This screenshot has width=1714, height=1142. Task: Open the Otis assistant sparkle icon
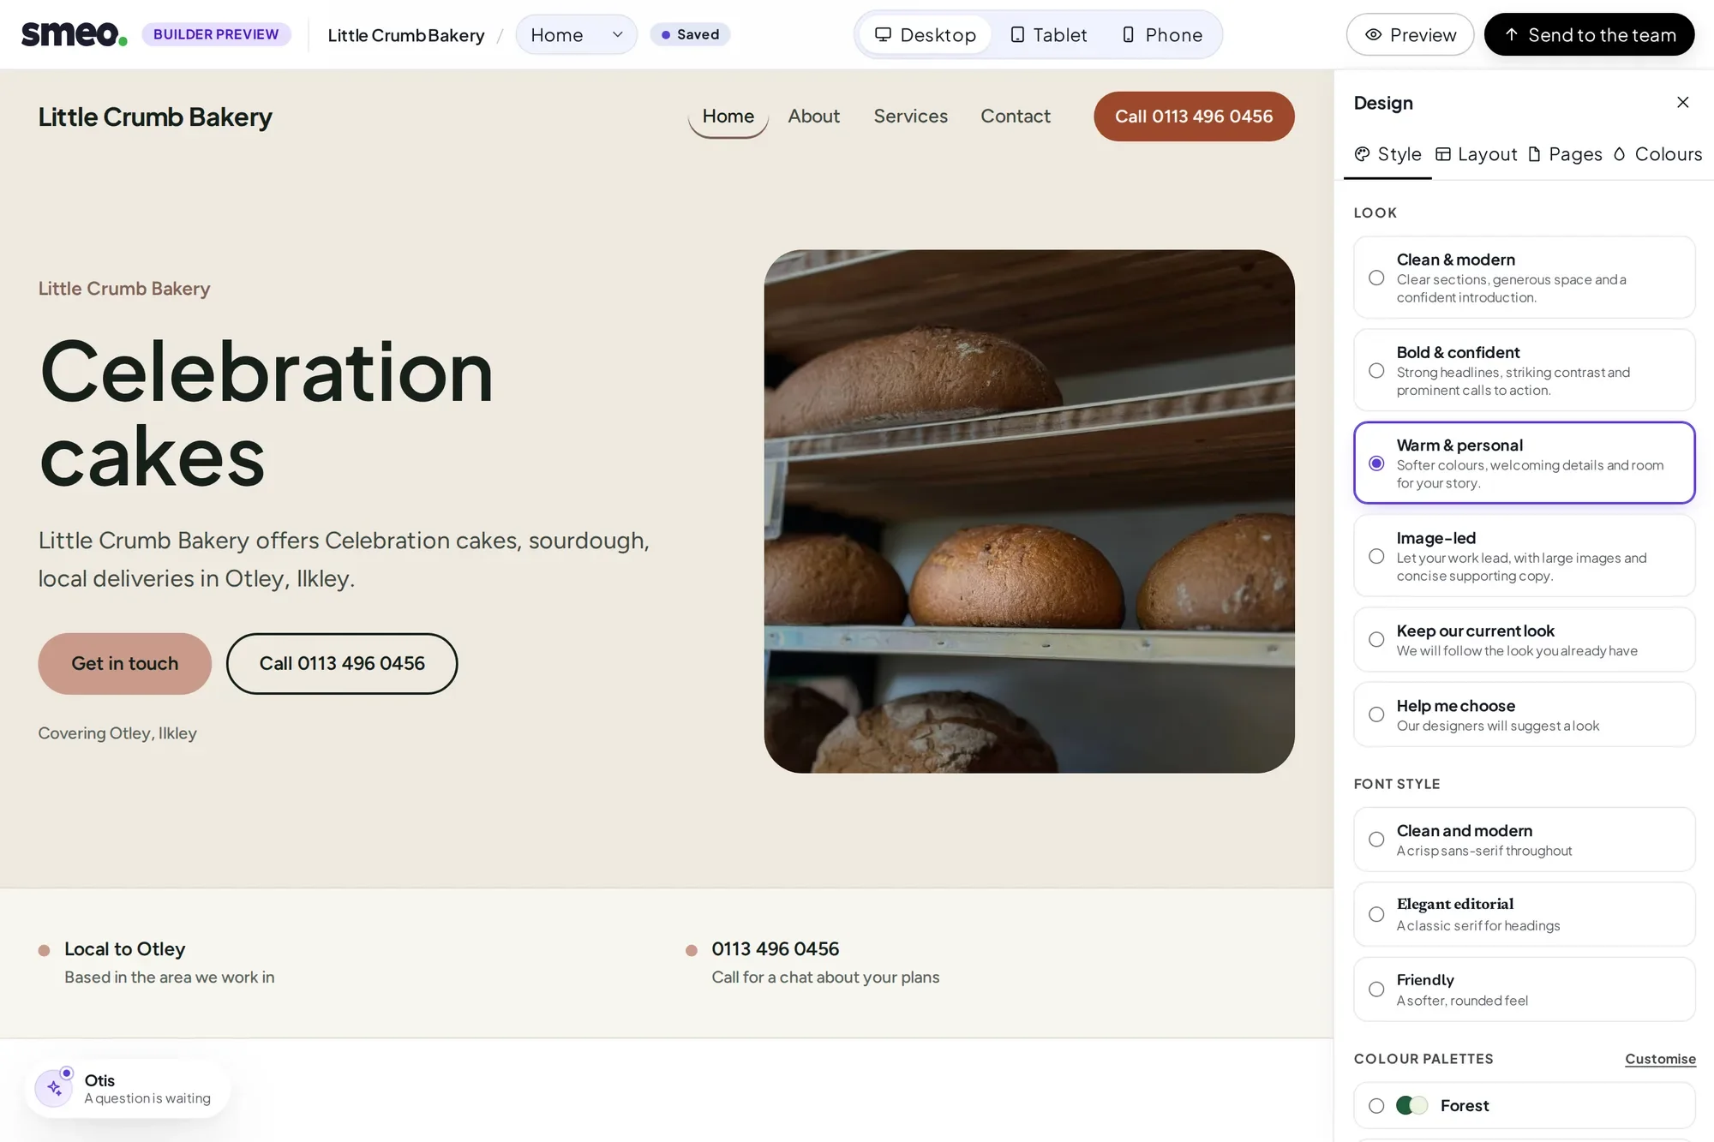[54, 1088]
